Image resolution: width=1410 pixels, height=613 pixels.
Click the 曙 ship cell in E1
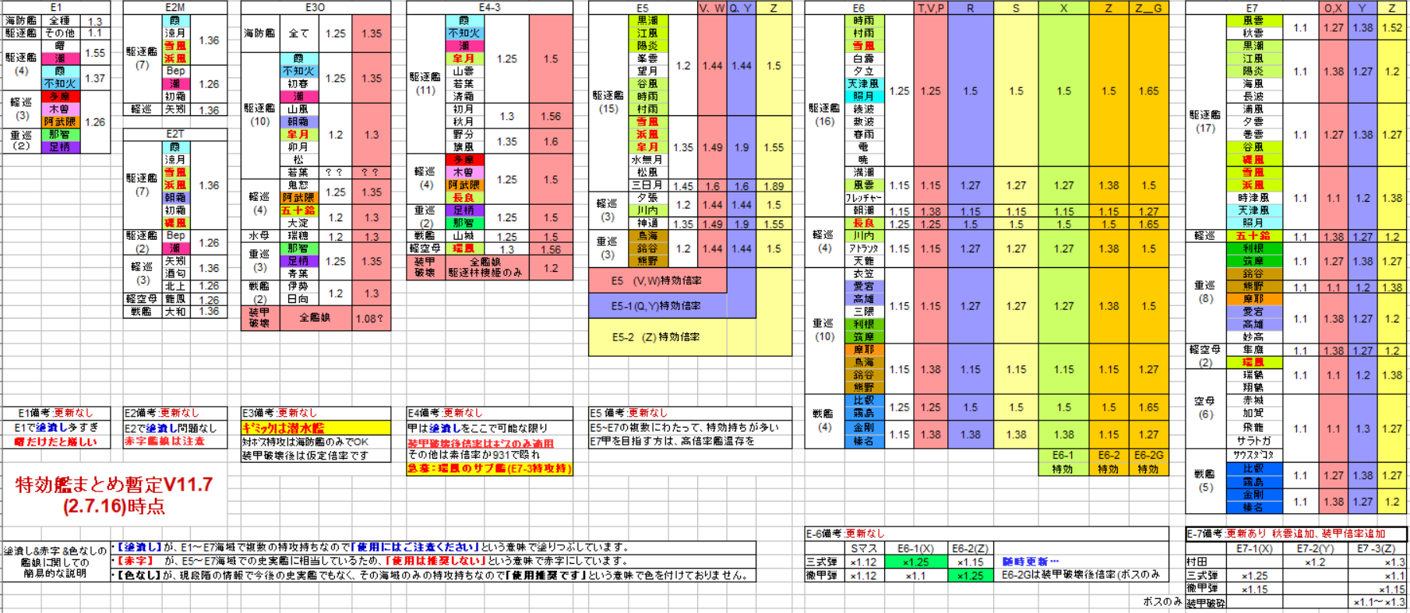tap(59, 46)
